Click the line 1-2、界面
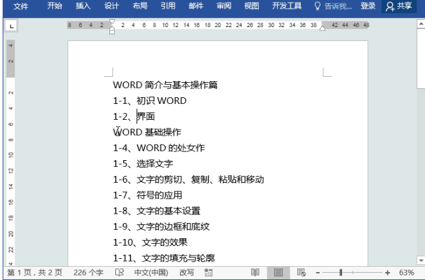This screenshot has width=425, height=280. pos(134,117)
